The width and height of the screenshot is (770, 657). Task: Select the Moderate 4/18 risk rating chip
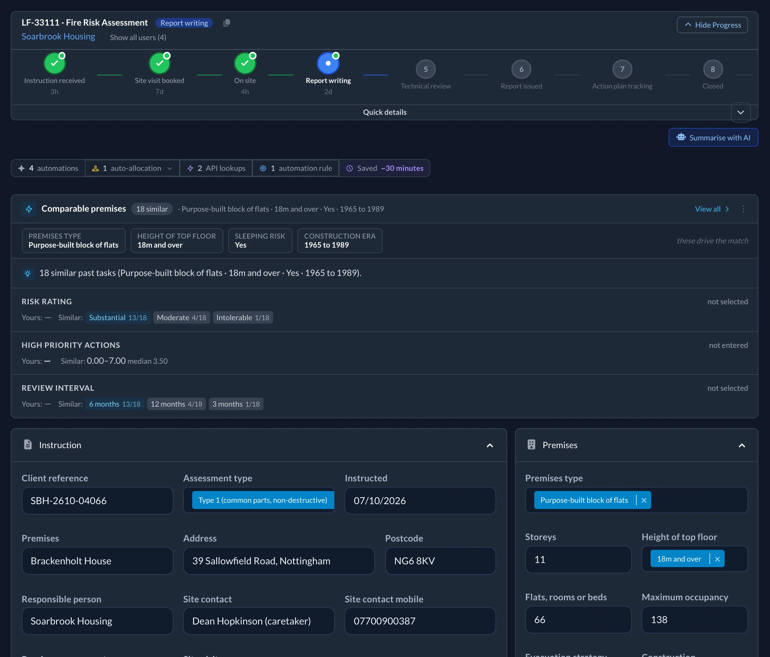(x=181, y=317)
